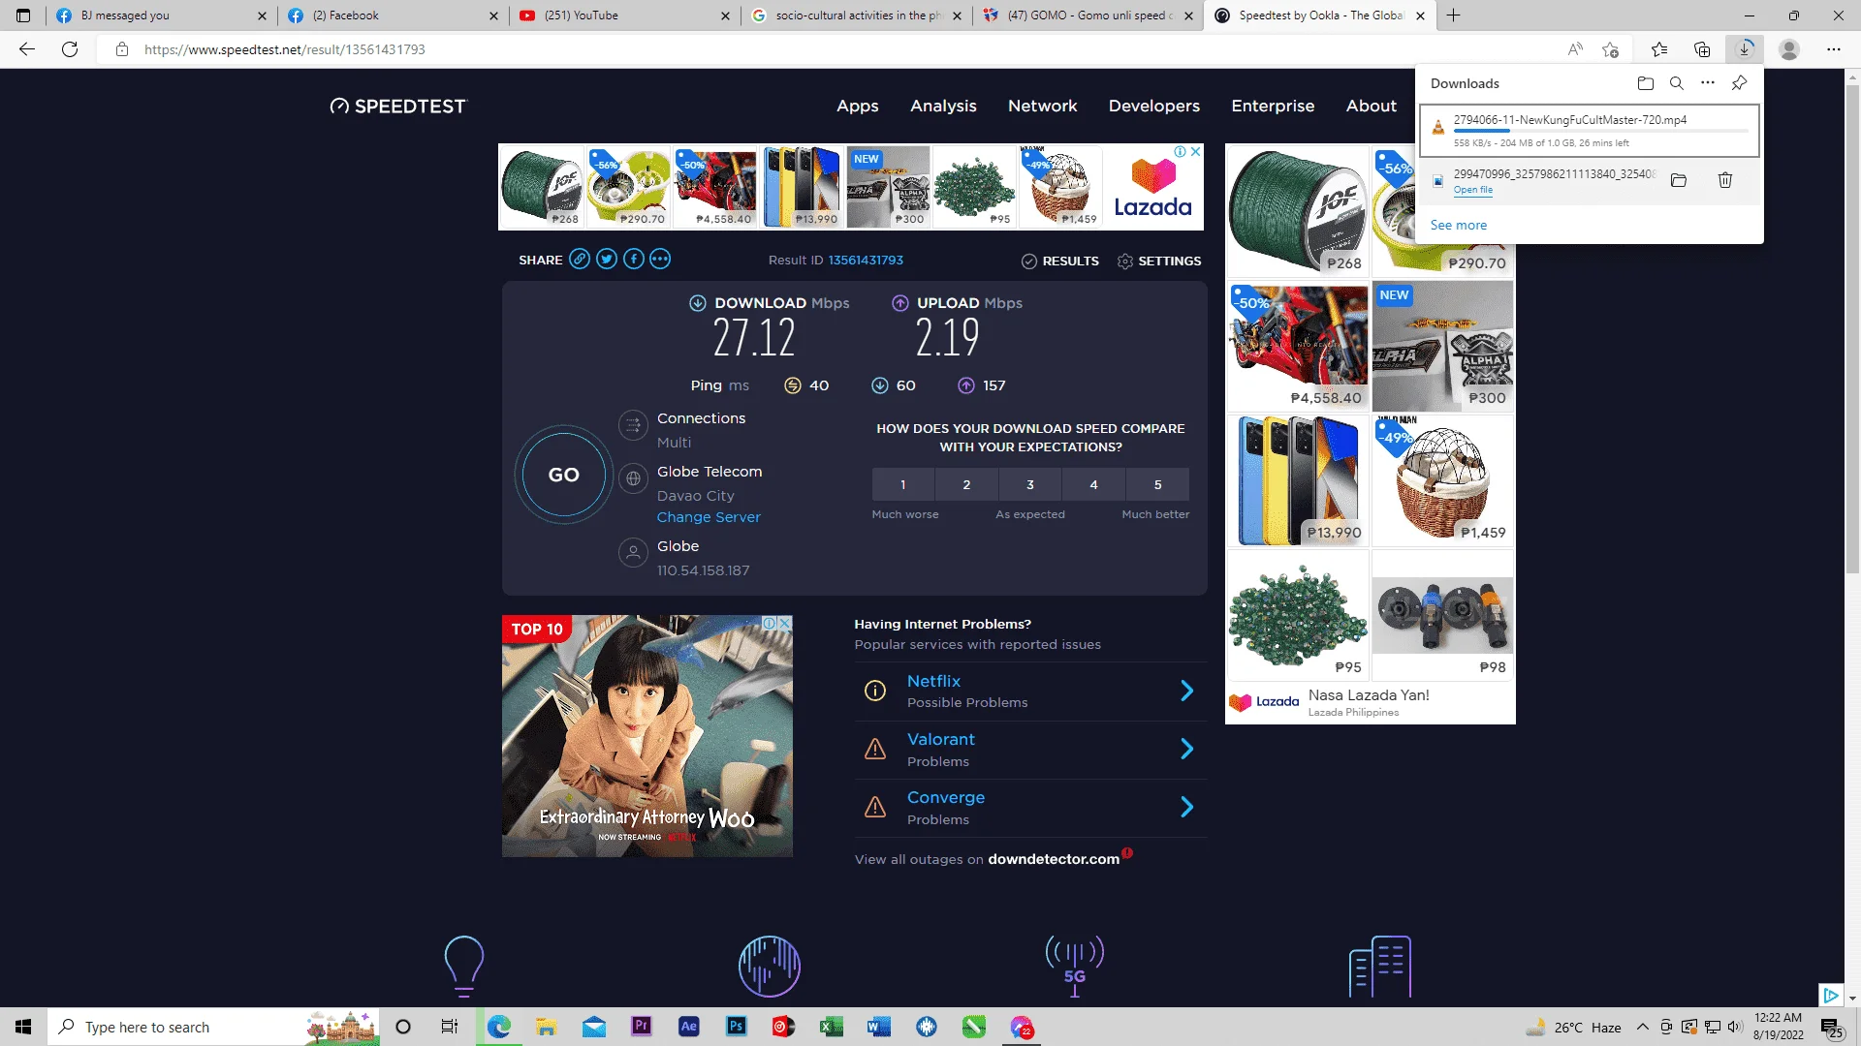Switch to the GOMO browser tab

click(1088, 15)
